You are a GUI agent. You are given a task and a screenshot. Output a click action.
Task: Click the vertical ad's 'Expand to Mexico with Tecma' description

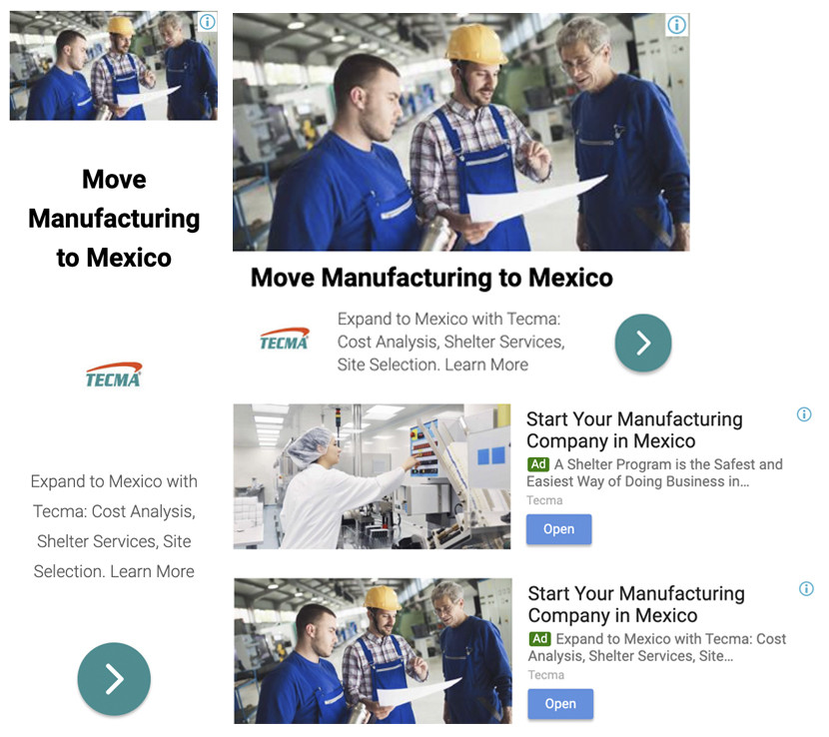(x=114, y=526)
